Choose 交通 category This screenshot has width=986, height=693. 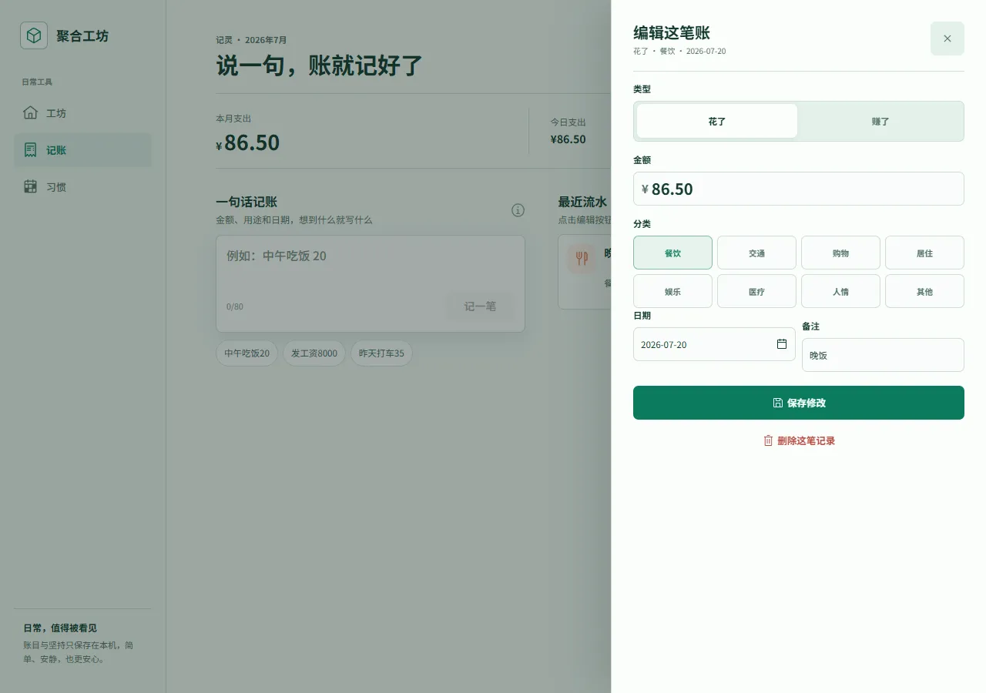point(756,253)
